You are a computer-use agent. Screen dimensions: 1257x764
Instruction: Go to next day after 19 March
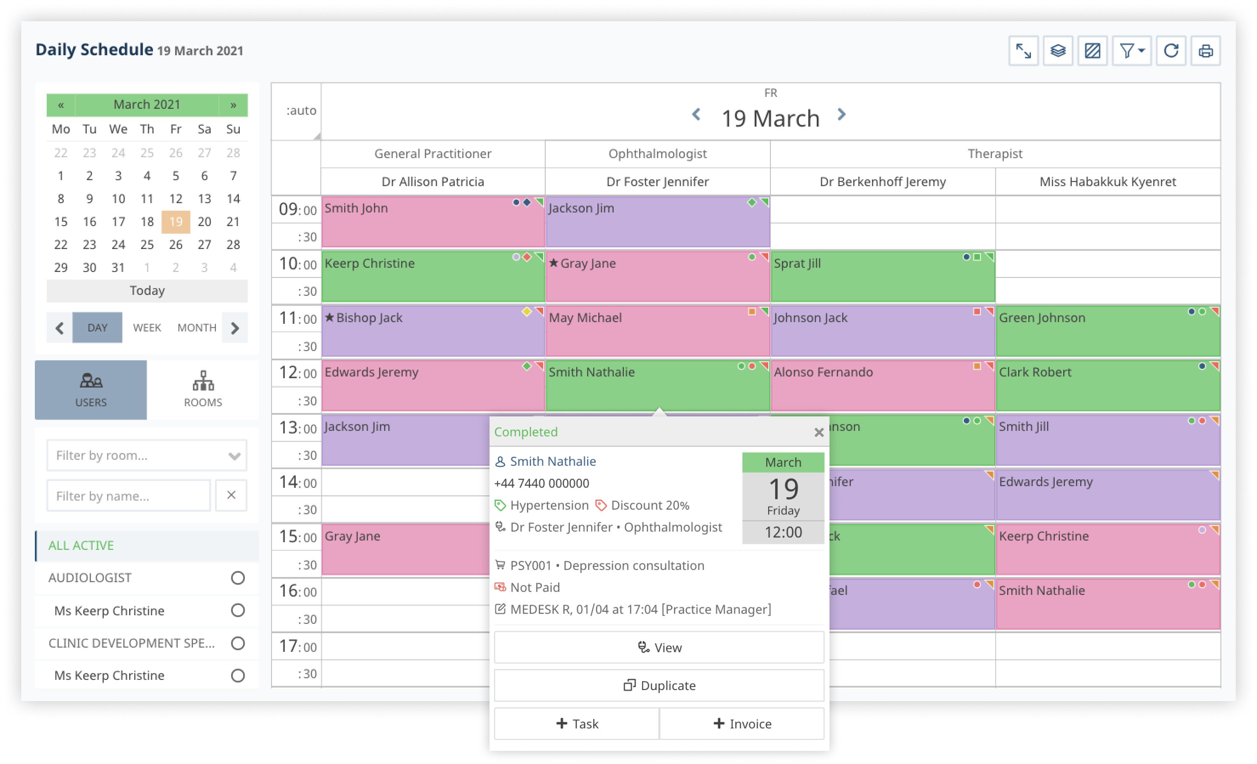842,114
